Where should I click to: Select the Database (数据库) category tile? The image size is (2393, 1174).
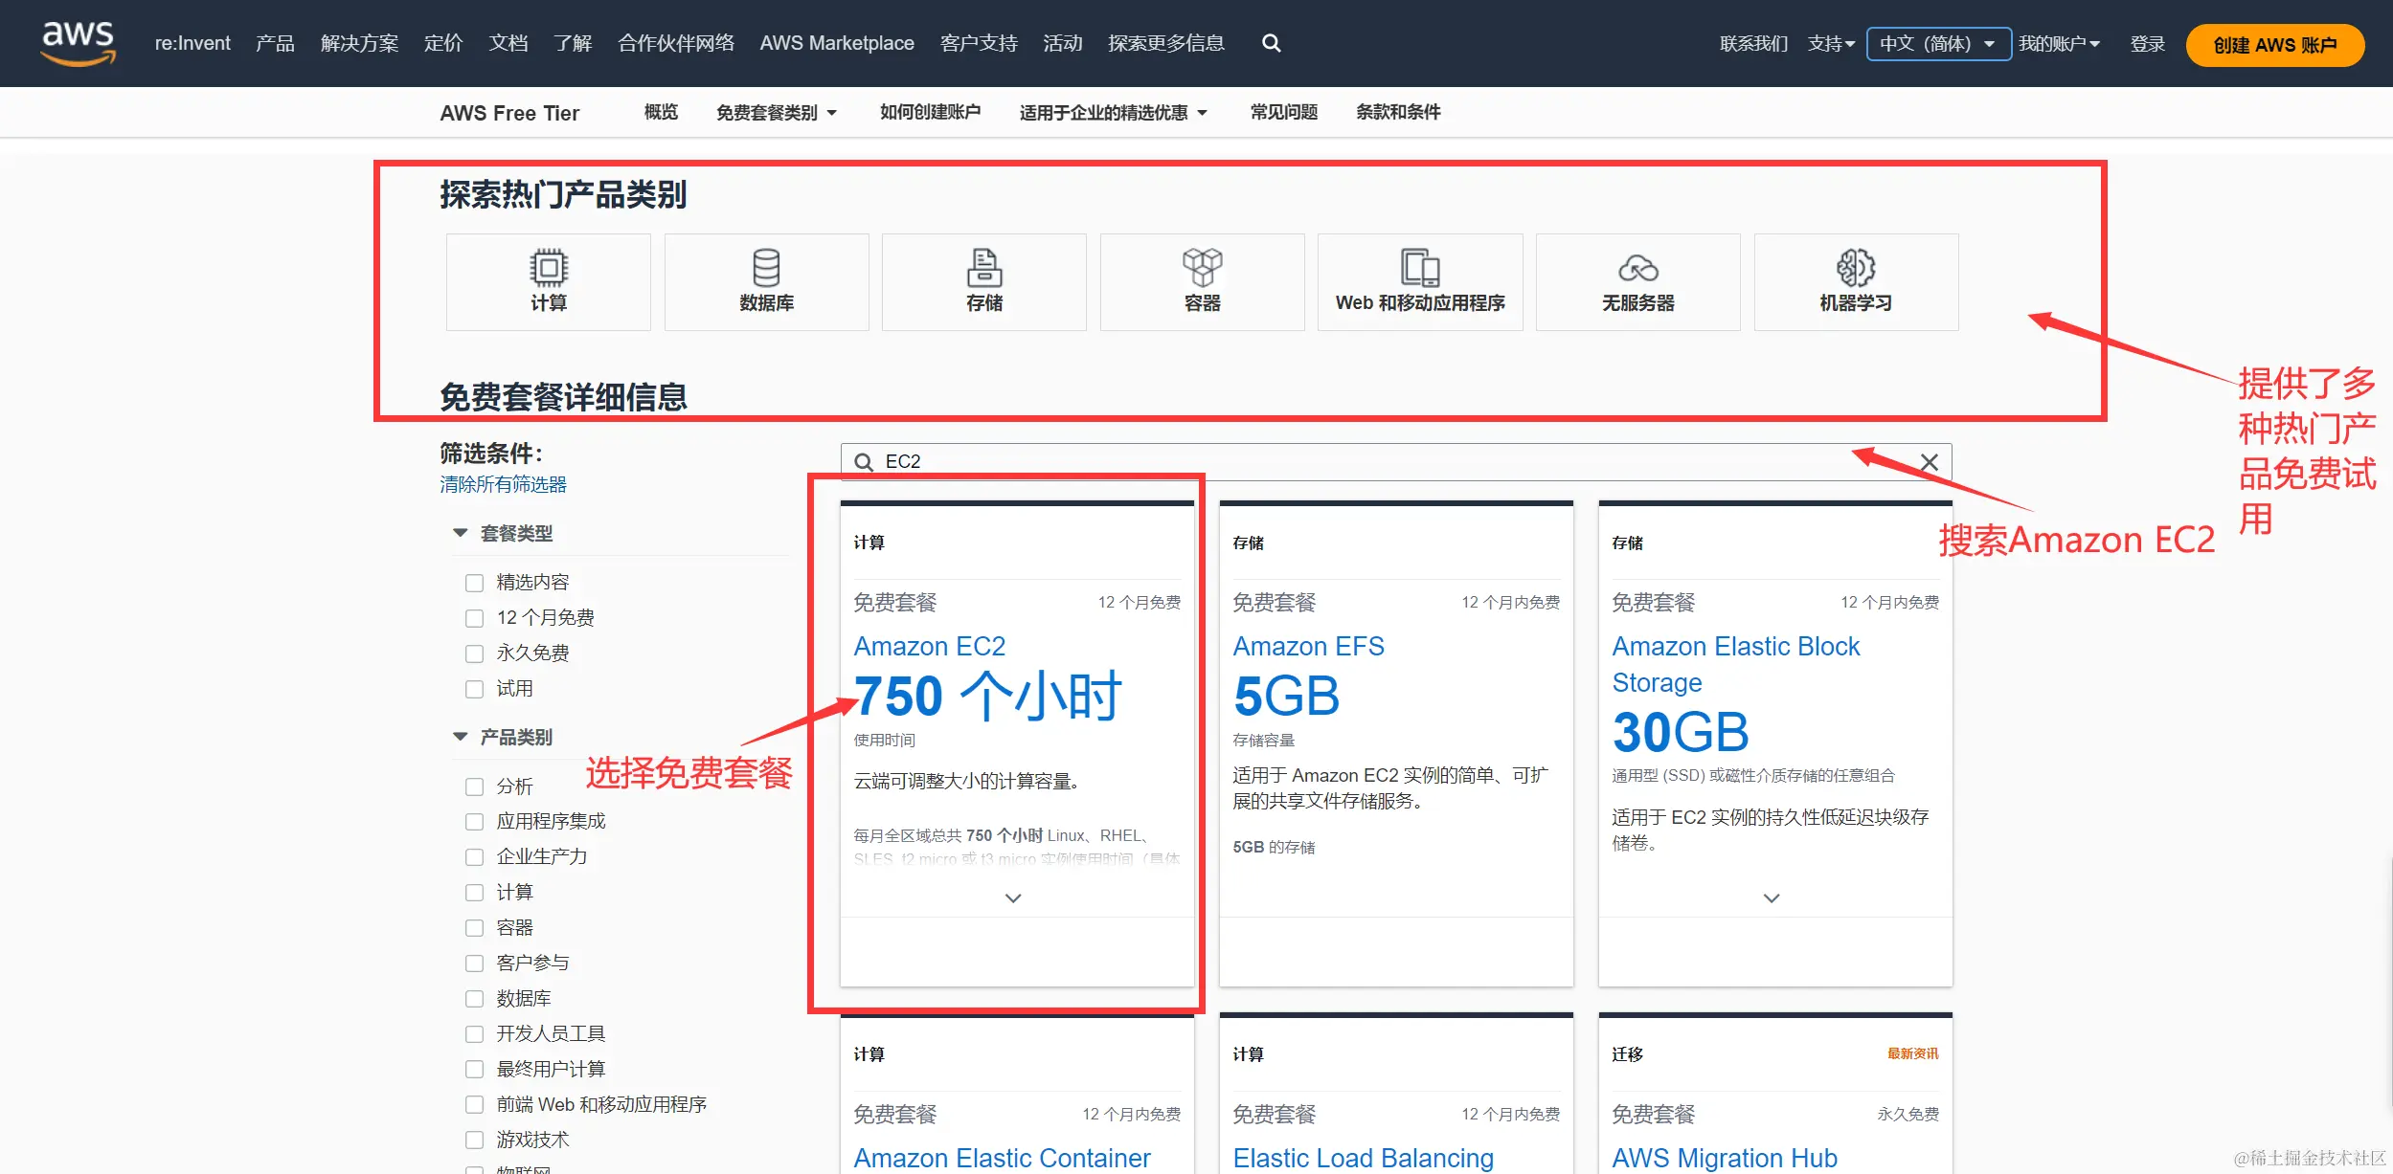tap(766, 282)
